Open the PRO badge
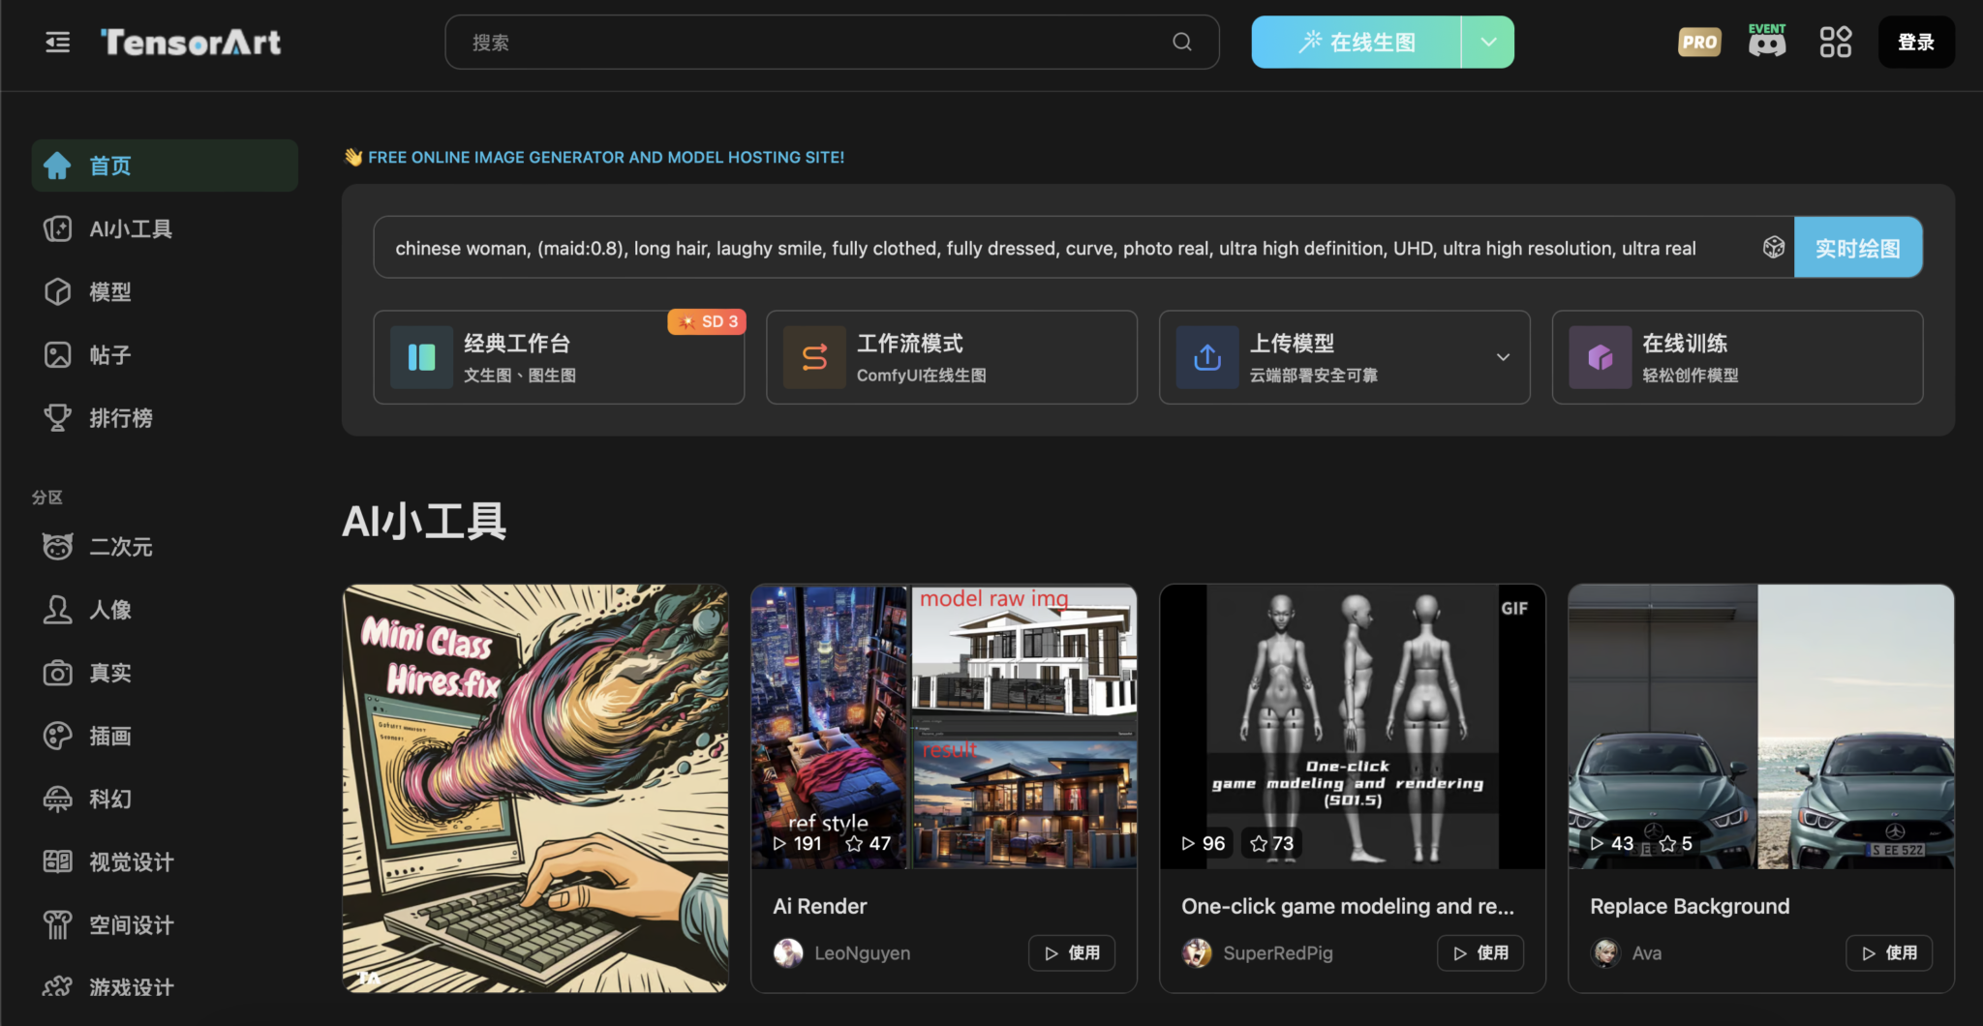This screenshot has height=1026, width=1983. 1698,42
